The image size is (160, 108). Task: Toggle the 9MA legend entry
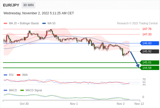tap(22, 75)
